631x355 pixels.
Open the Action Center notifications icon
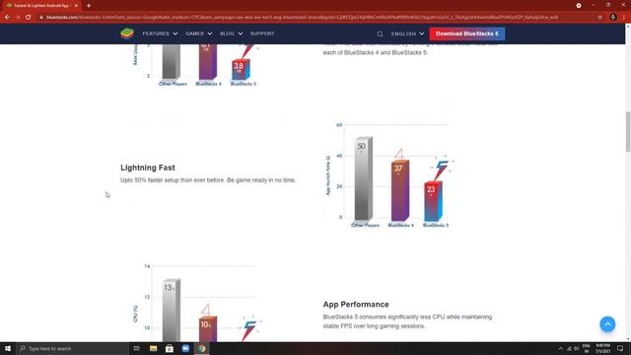click(620, 348)
